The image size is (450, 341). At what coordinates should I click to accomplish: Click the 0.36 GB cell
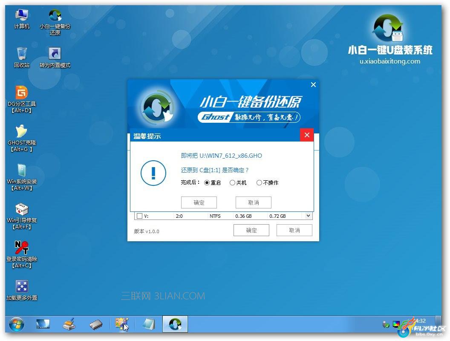243,216
